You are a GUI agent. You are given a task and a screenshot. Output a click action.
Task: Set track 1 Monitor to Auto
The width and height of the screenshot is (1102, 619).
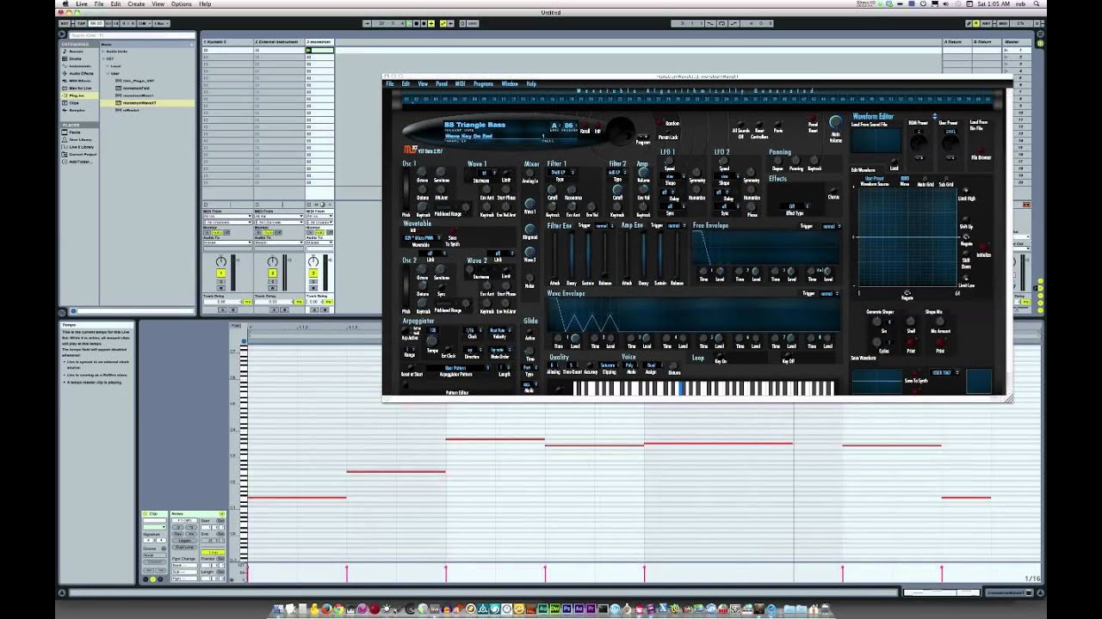pos(216,233)
